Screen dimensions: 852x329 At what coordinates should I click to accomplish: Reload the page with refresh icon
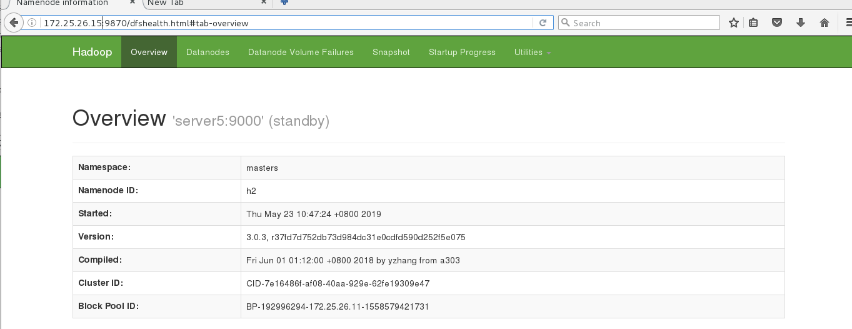coord(543,23)
